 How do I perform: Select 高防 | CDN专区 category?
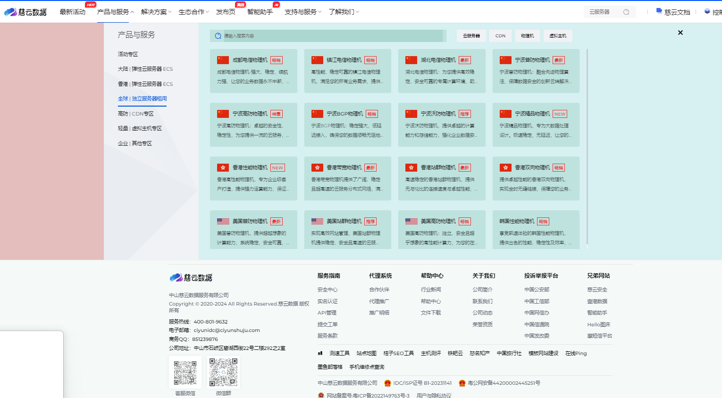[x=135, y=114]
